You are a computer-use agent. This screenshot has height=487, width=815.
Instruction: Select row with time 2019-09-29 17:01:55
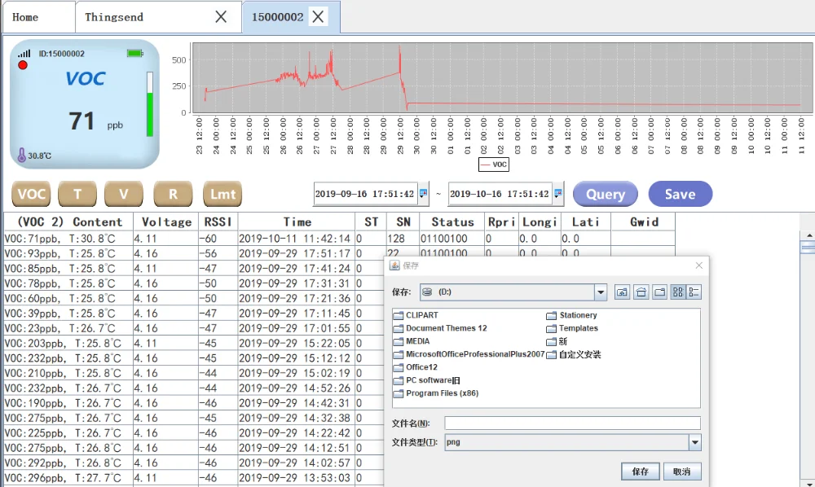pyautogui.click(x=193, y=329)
